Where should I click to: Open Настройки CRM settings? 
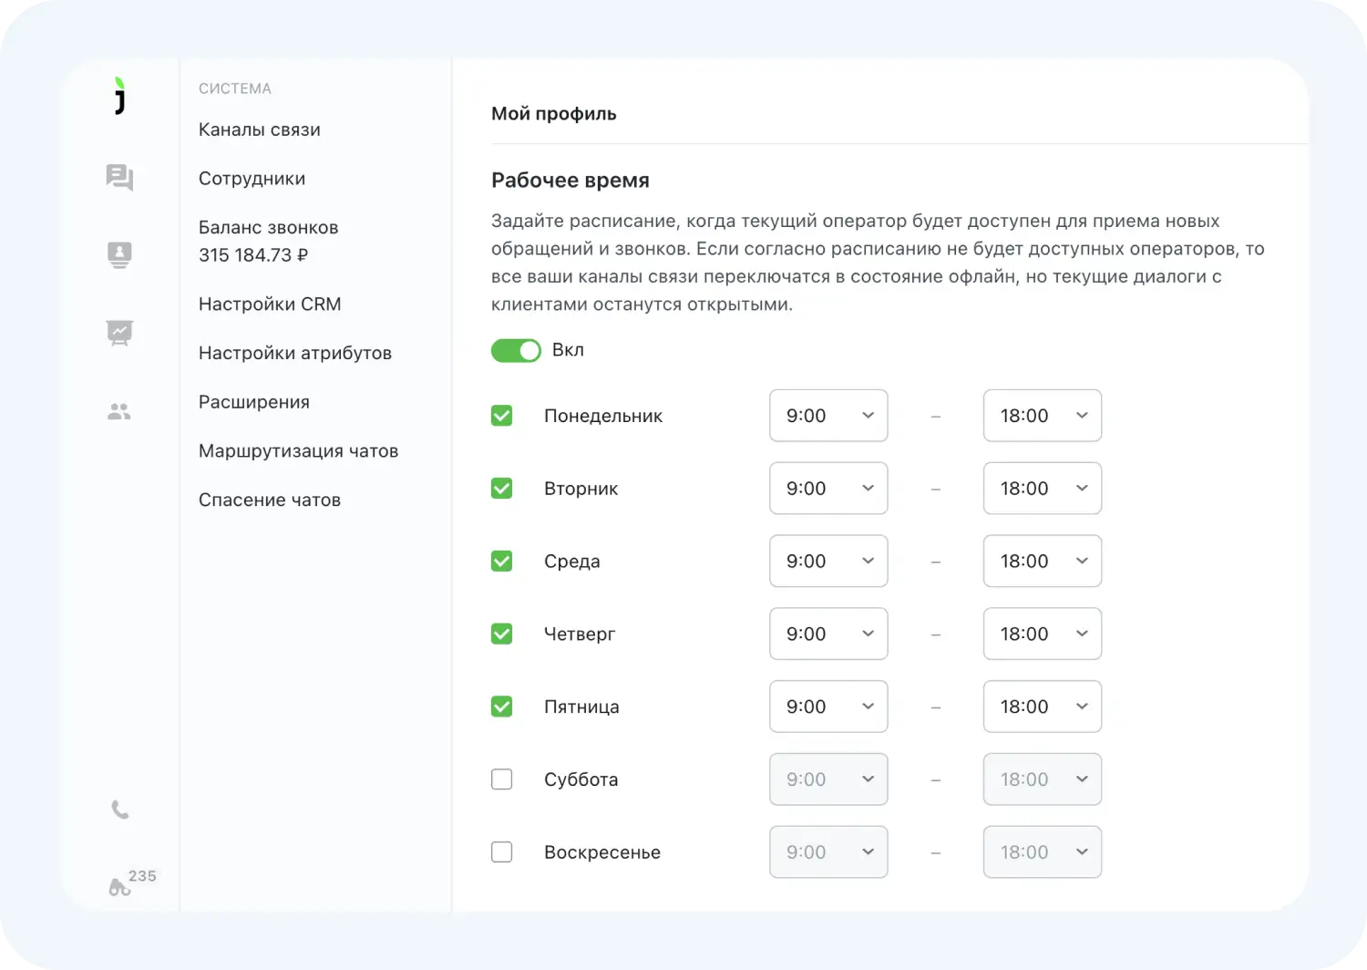pyautogui.click(x=270, y=304)
